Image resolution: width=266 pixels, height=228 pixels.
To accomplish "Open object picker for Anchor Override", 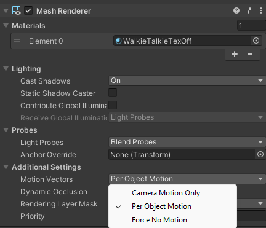I will (260, 154).
